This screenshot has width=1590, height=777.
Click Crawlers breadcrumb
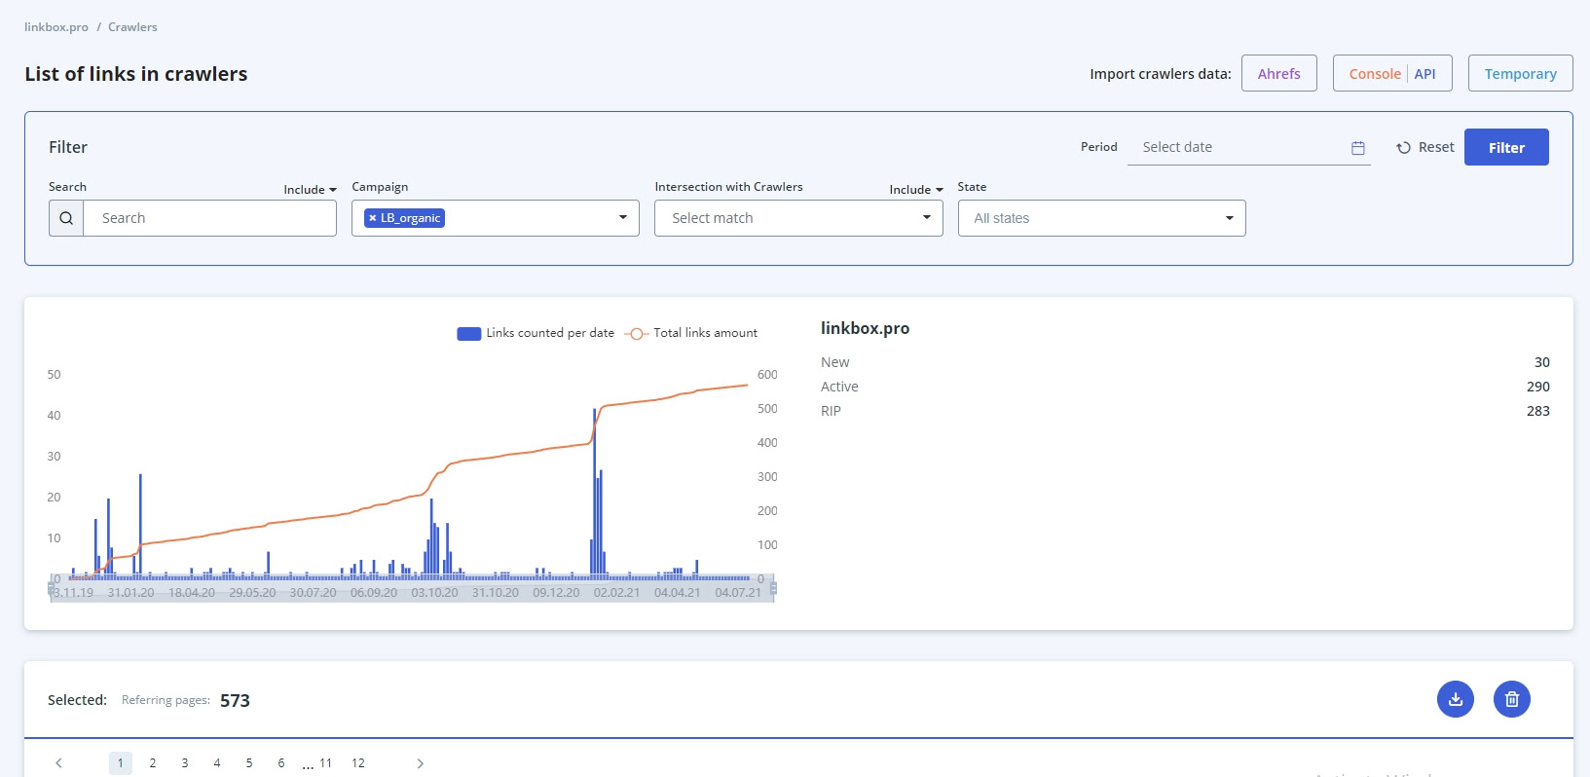point(132,27)
